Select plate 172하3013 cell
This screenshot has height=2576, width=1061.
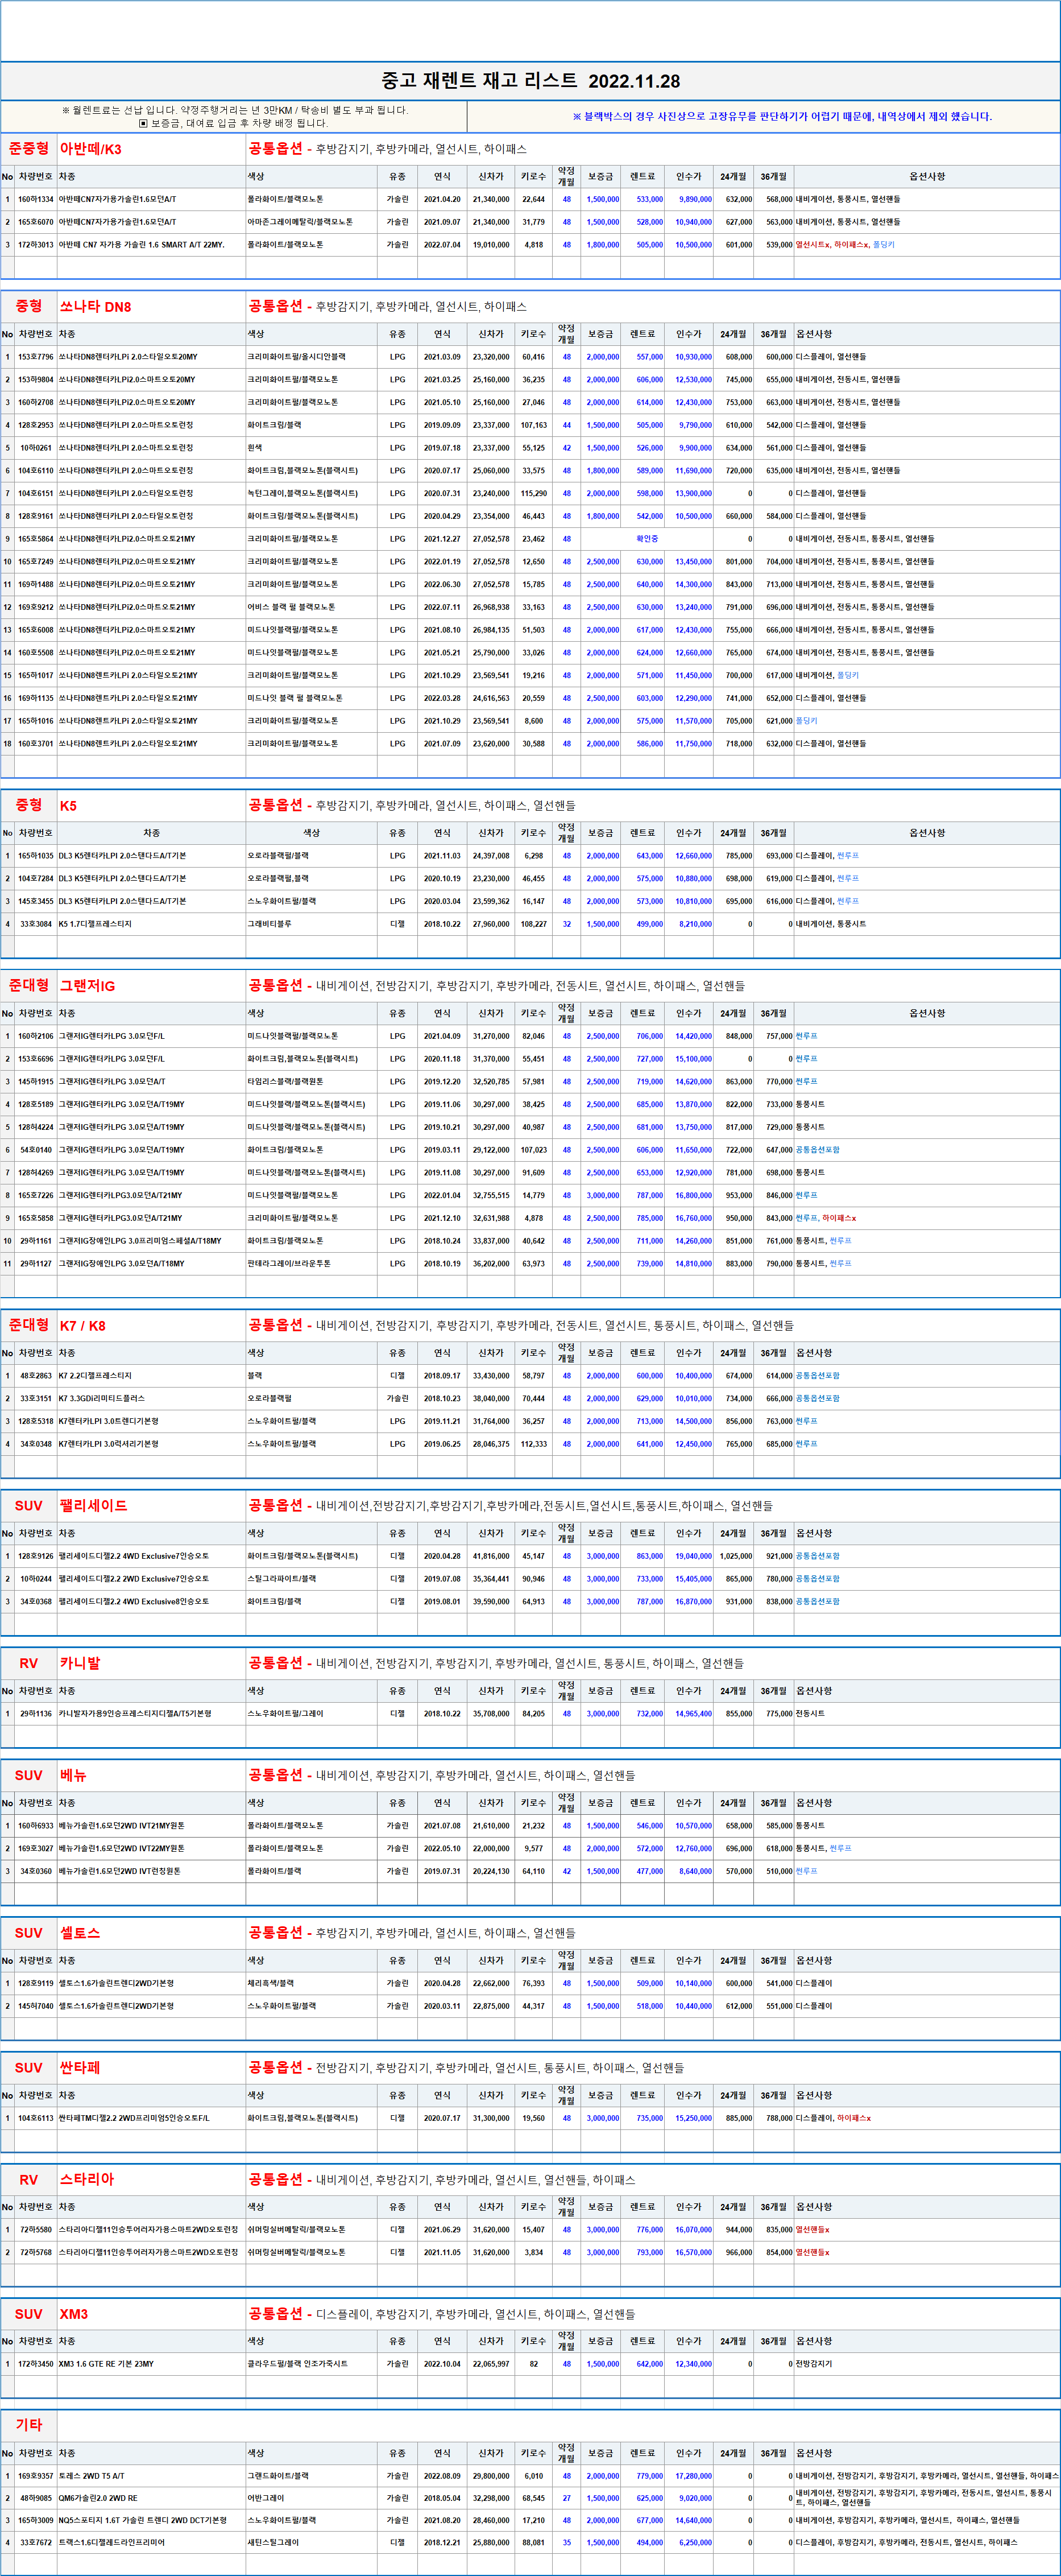36,244
